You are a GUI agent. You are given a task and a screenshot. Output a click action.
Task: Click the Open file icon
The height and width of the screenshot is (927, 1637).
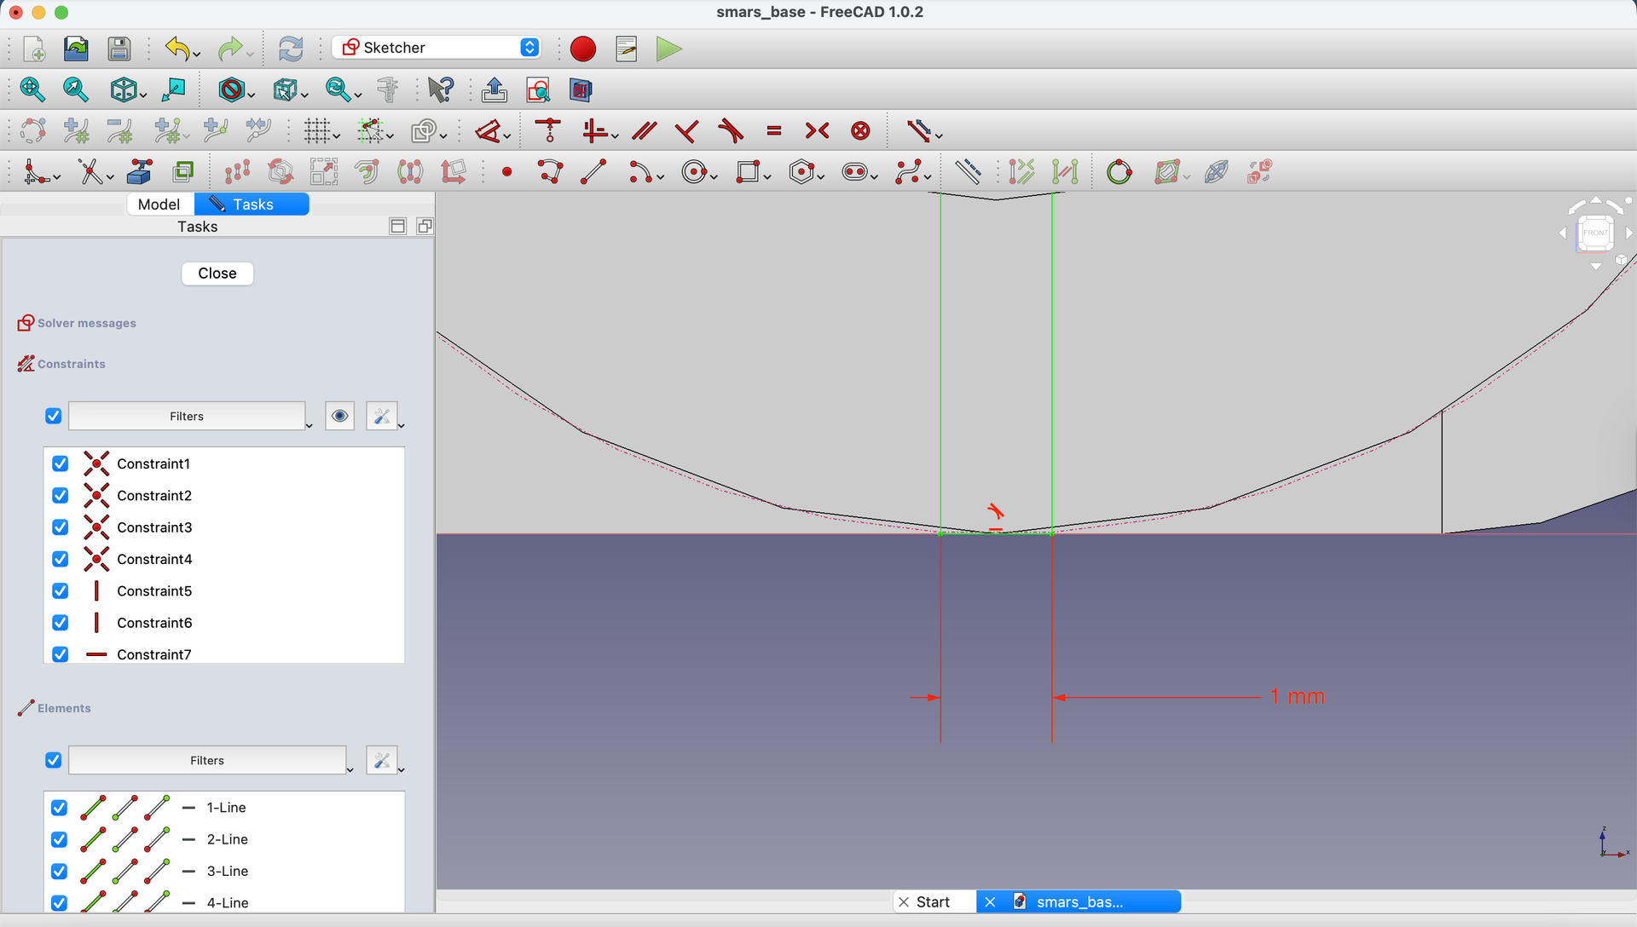click(77, 49)
